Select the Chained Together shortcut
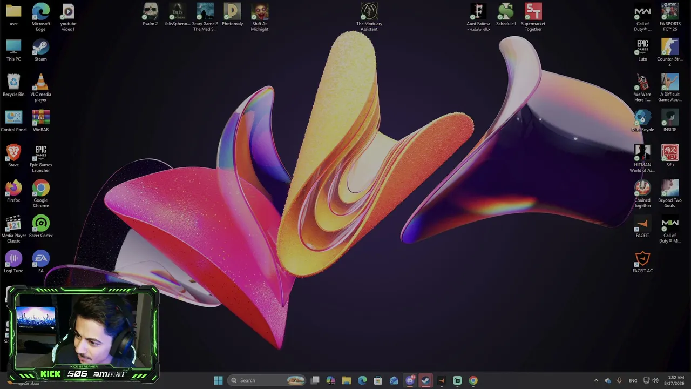This screenshot has height=389, width=691. coord(642,194)
